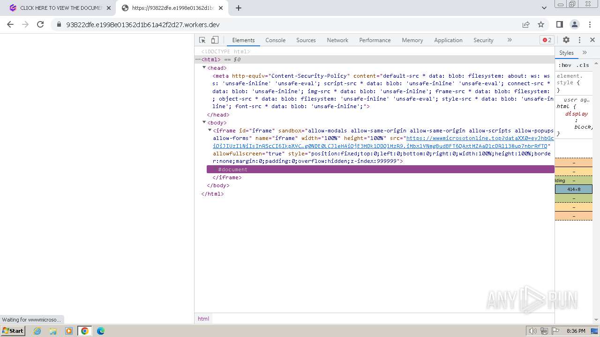
Task: Toggle the browser side panel icon
Action: point(559,24)
